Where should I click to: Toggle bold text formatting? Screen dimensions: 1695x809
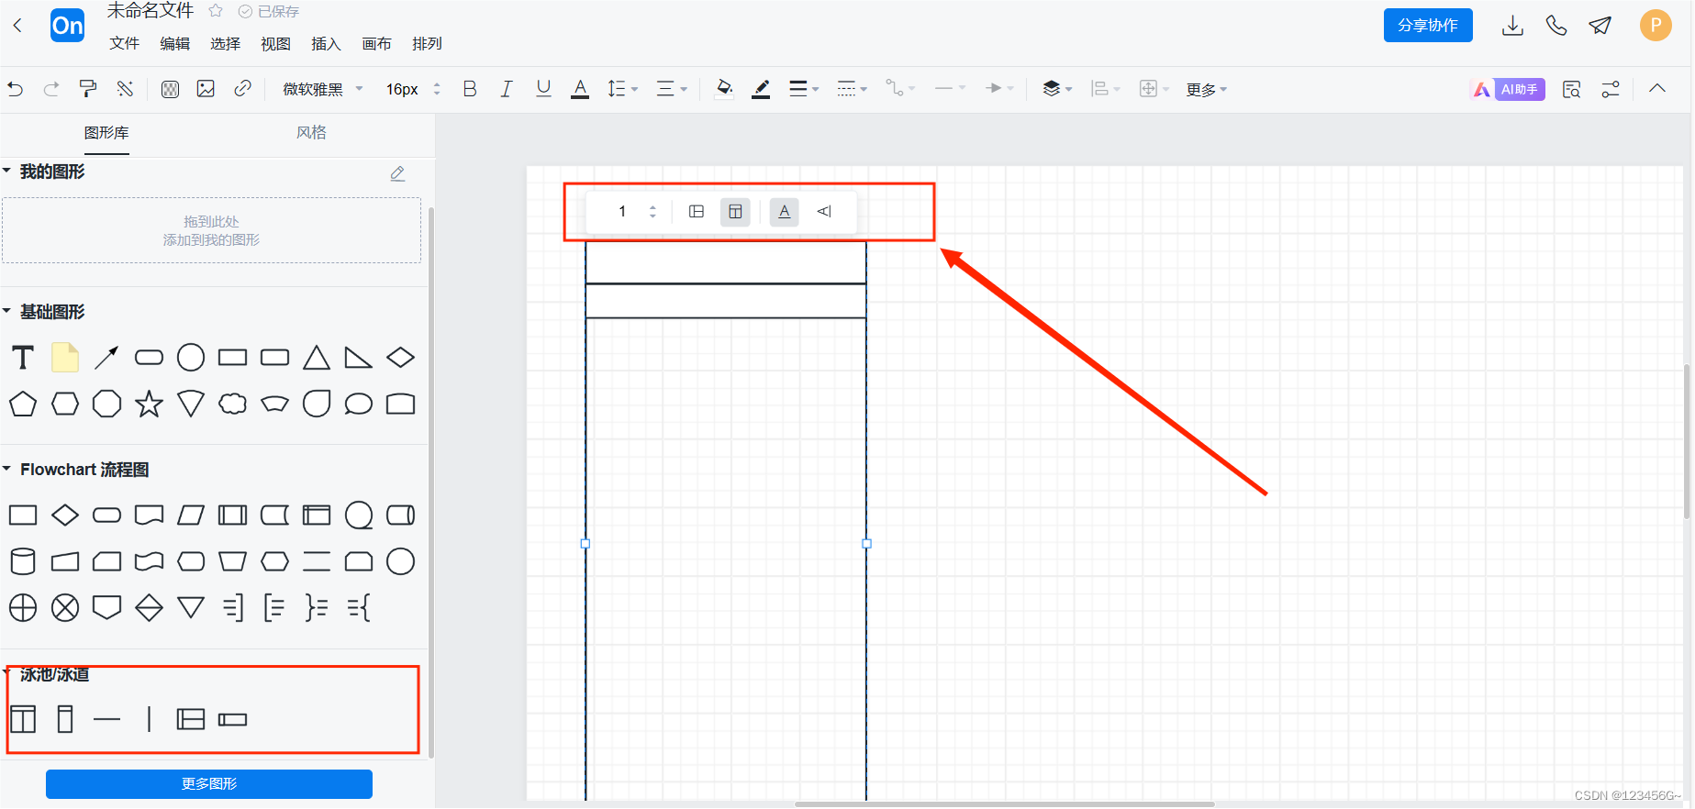click(x=470, y=89)
